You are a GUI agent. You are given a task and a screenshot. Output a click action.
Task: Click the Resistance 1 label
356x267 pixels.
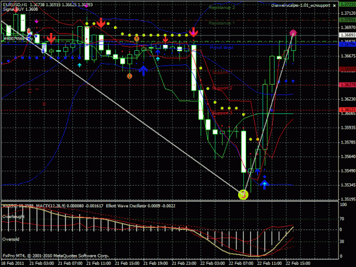[222, 23]
